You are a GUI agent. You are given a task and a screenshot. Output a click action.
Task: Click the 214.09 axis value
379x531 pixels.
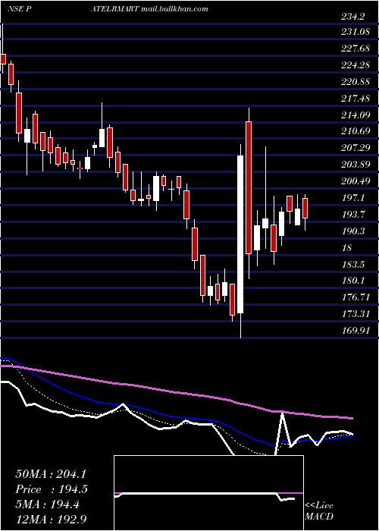pyautogui.click(x=355, y=115)
